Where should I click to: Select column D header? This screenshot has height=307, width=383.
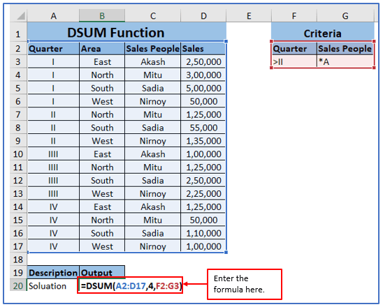click(203, 16)
